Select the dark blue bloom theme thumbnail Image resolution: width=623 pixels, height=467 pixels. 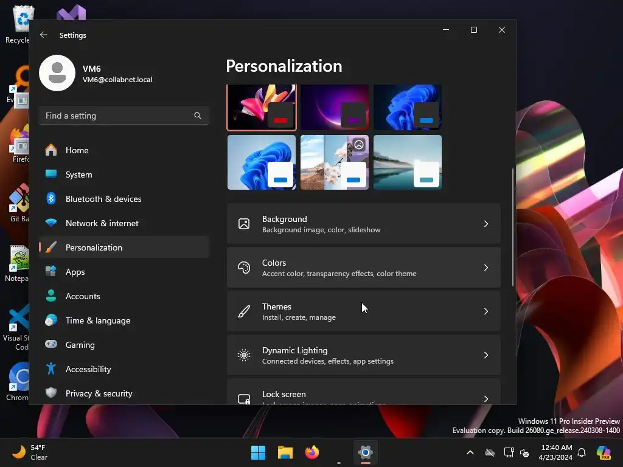(408, 107)
